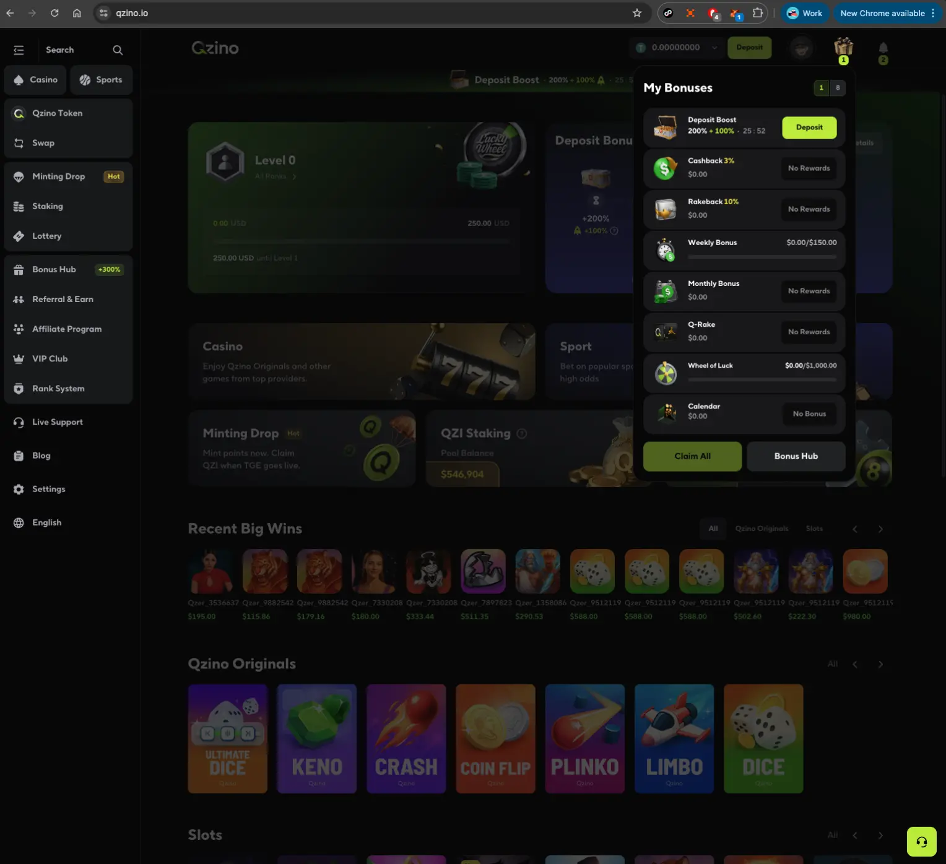Select tab 1 in My Bonuses
The width and height of the screenshot is (946, 864).
(x=822, y=88)
